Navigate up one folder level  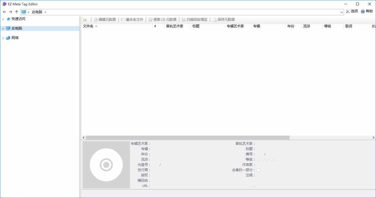[17, 12]
